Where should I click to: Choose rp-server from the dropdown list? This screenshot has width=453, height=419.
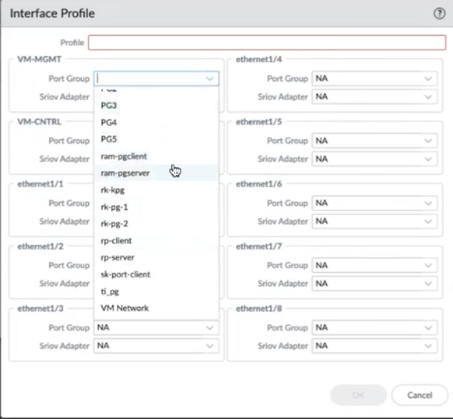click(x=118, y=257)
